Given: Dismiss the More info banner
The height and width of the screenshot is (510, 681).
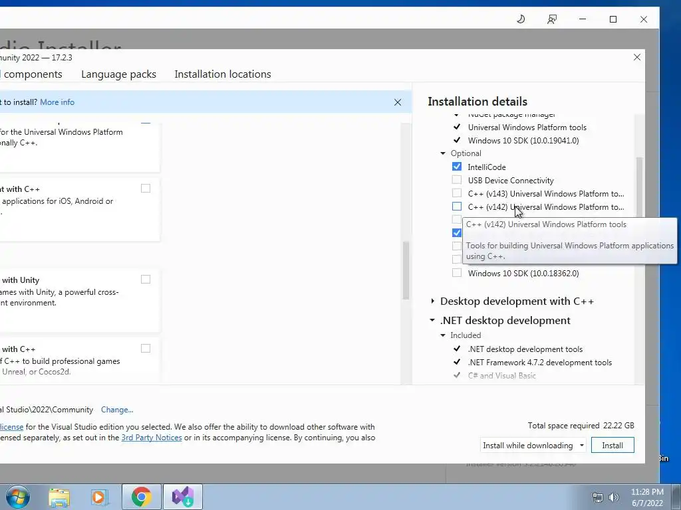Looking at the screenshot, I should point(398,102).
